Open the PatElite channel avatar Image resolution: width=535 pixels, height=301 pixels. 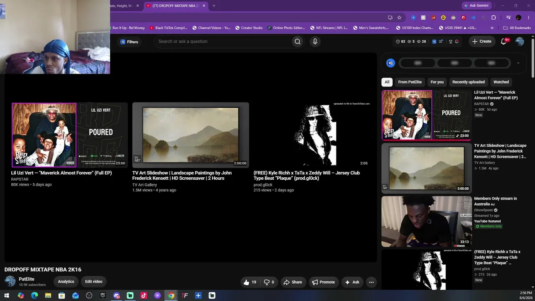pyautogui.click(x=10, y=281)
